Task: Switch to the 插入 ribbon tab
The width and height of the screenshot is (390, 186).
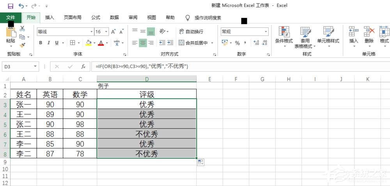Action: click(x=50, y=18)
